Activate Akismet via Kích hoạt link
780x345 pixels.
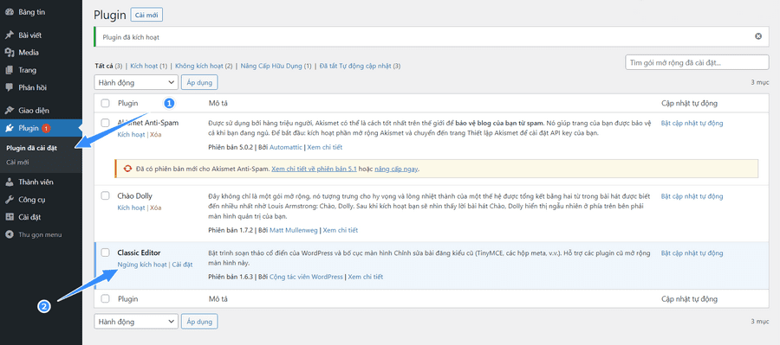point(132,135)
